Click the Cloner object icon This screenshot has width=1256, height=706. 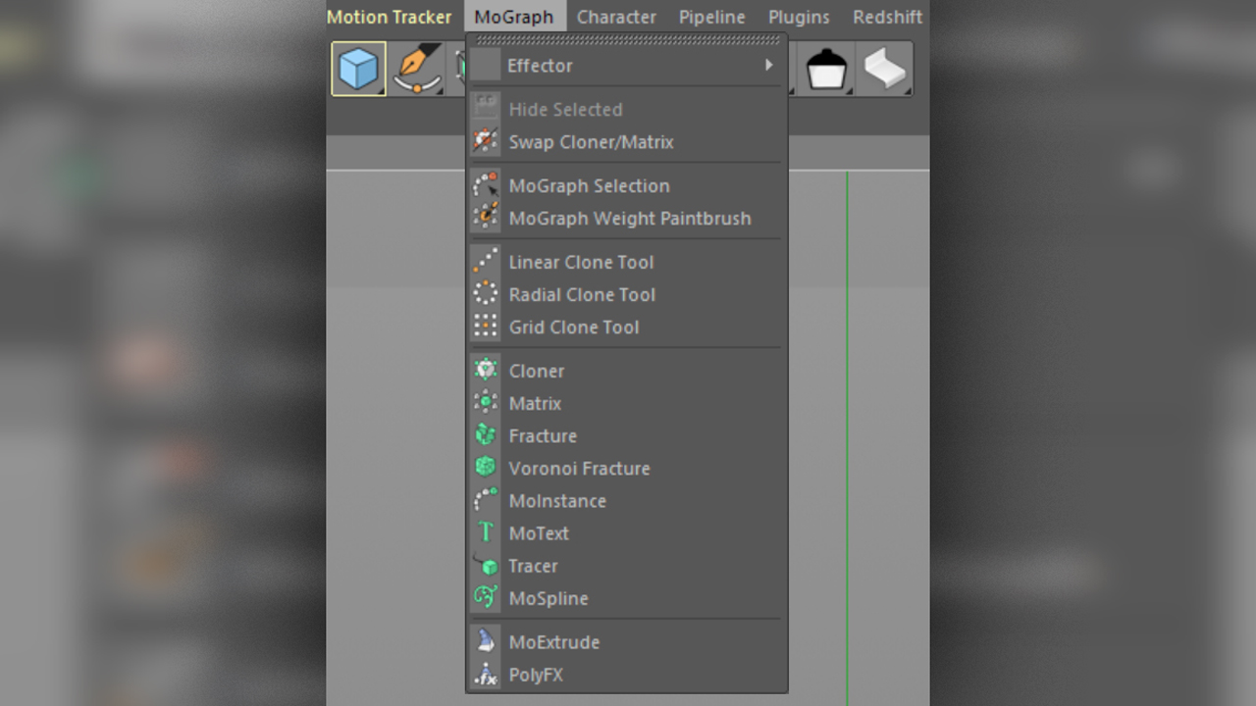tap(486, 371)
